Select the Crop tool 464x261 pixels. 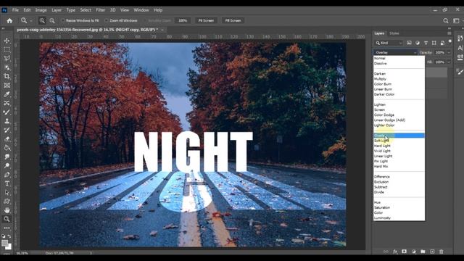(7, 76)
